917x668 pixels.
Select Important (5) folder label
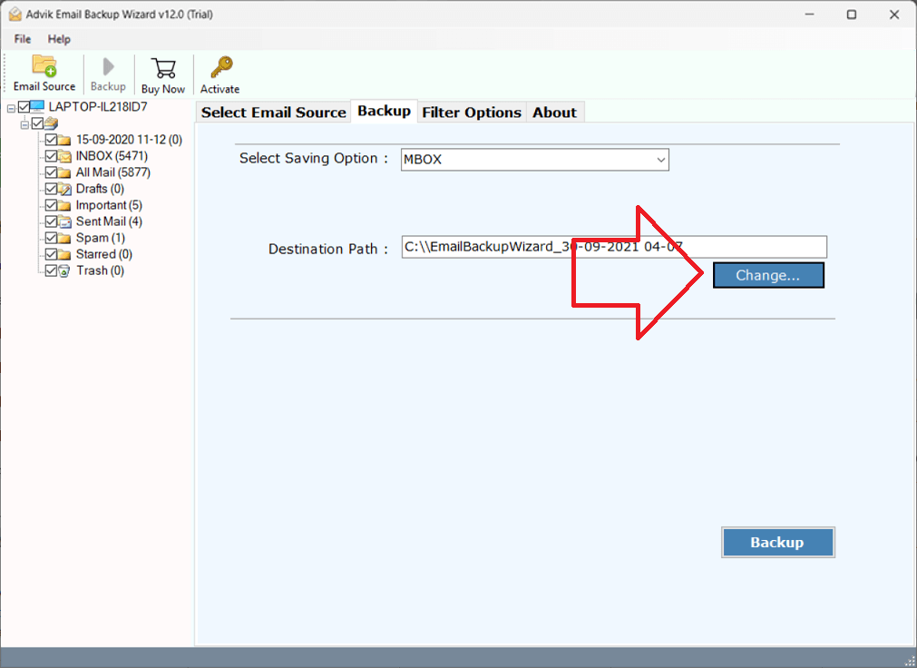click(109, 205)
